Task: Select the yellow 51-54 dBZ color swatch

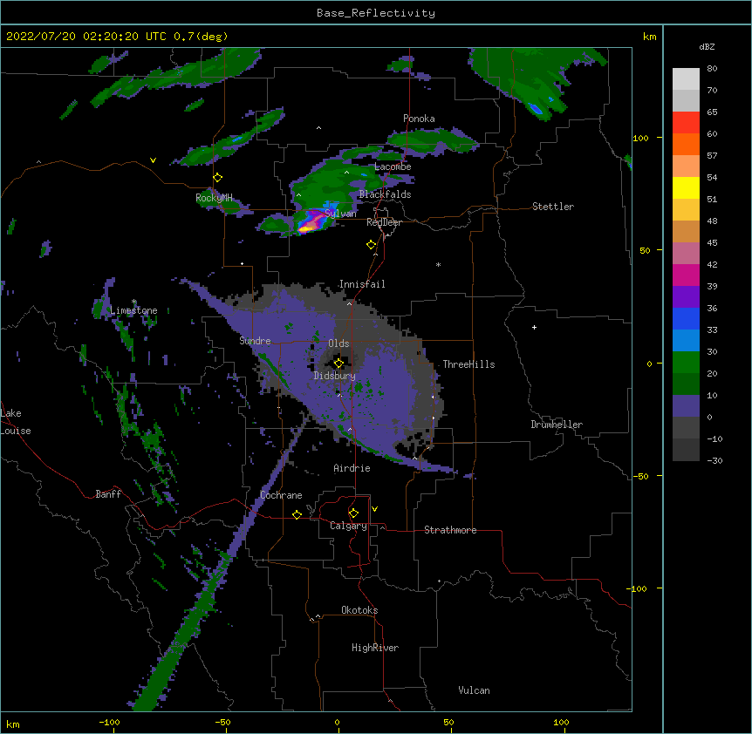Action: (686, 188)
